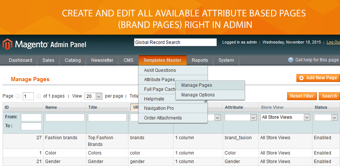The image size is (340, 166).
Task: Click the Add New Page button
Action: coord(318,78)
